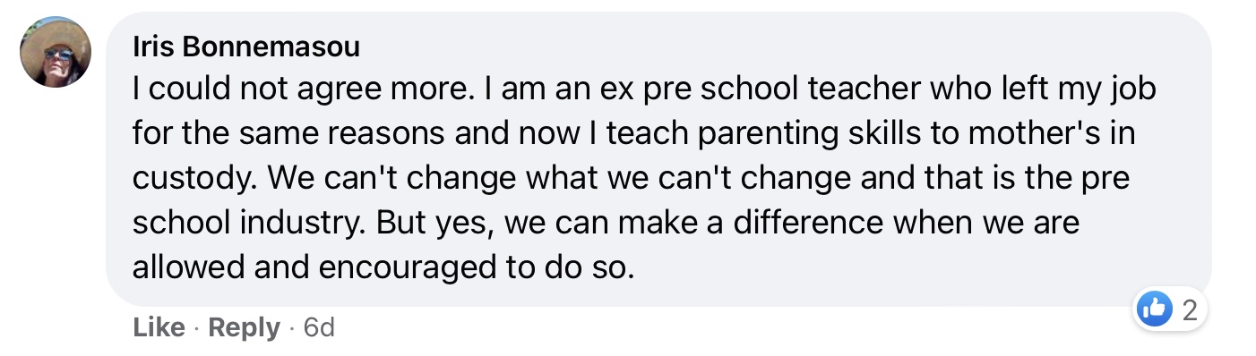Reply to Iris Bonnemasou's comment
The height and width of the screenshot is (356, 1256).
(x=244, y=328)
